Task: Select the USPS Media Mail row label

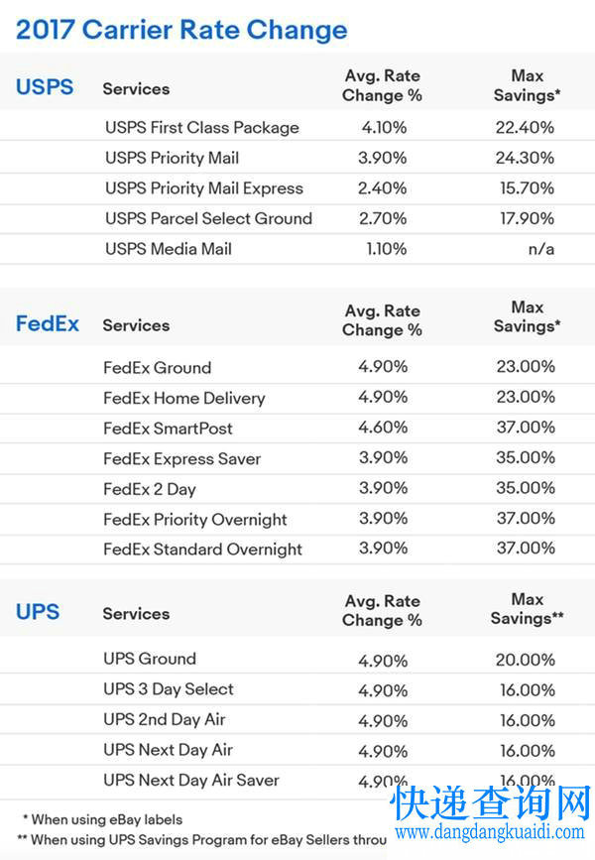Action: (x=169, y=249)
